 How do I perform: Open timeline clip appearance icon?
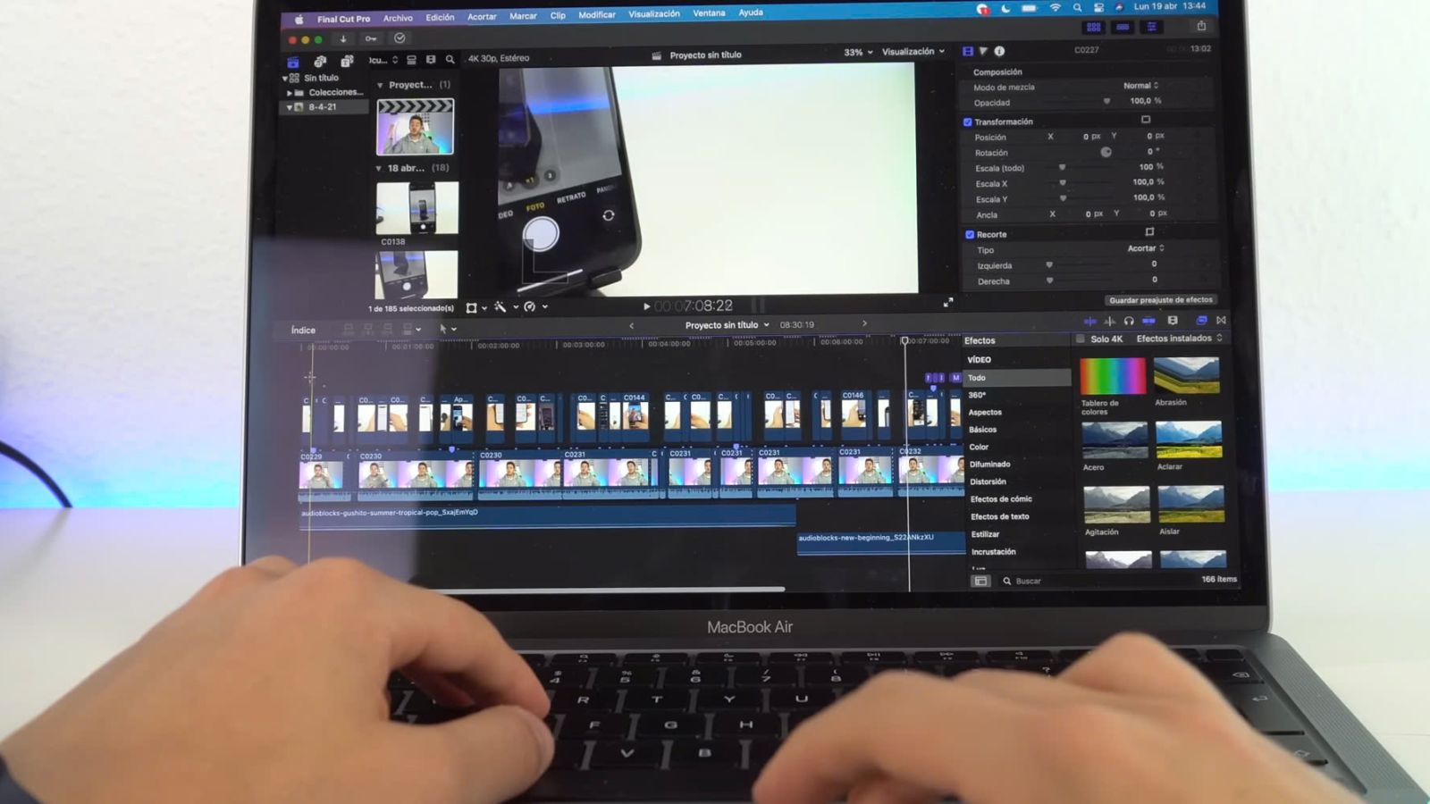click(1173, 321)
